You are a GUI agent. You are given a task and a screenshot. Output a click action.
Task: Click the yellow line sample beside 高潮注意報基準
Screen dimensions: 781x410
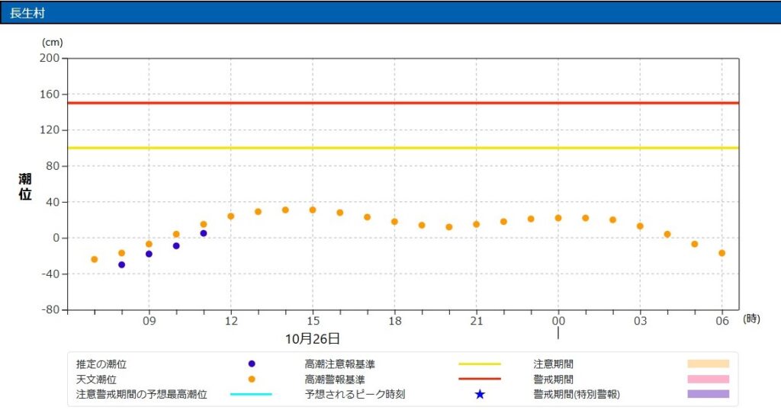[x=480, y=364]
